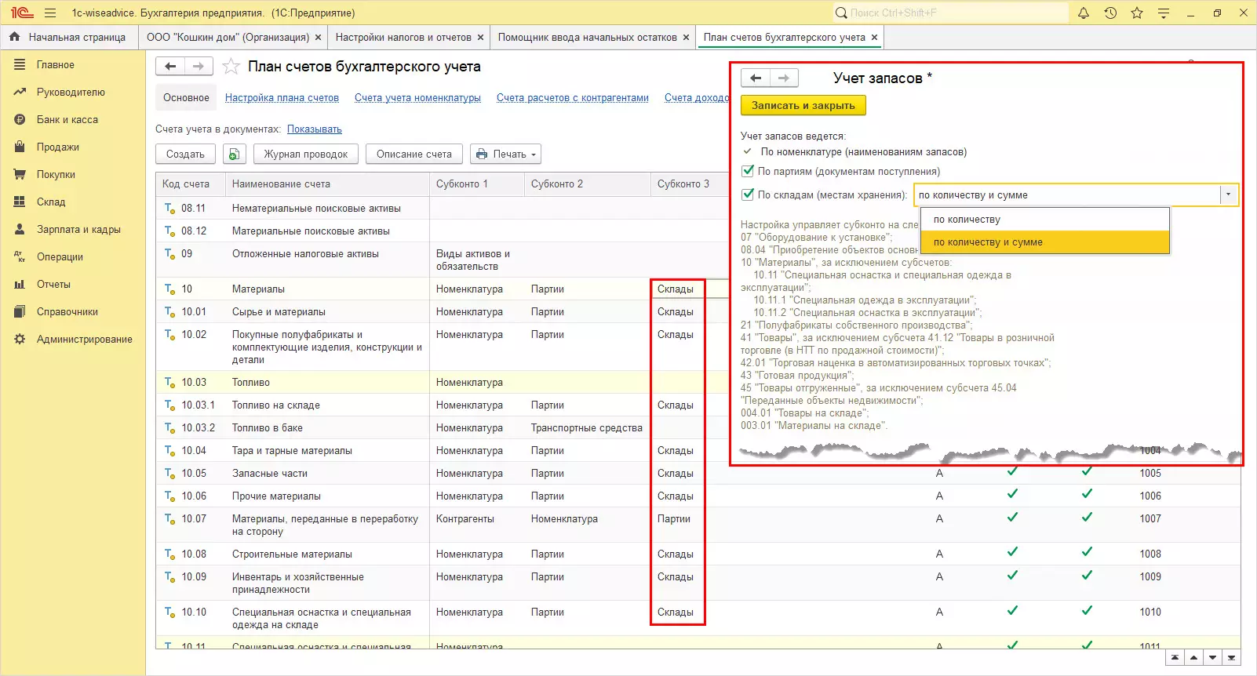Add page to favorites star near title
Screen dimensions: 1257x676
[x=231, y=67]
